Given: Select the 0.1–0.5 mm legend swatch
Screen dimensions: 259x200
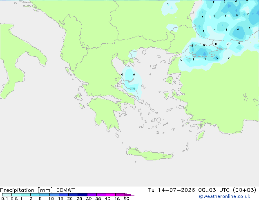Looking at the screenshot, I should pyautogui.click(x=7, y=195).
